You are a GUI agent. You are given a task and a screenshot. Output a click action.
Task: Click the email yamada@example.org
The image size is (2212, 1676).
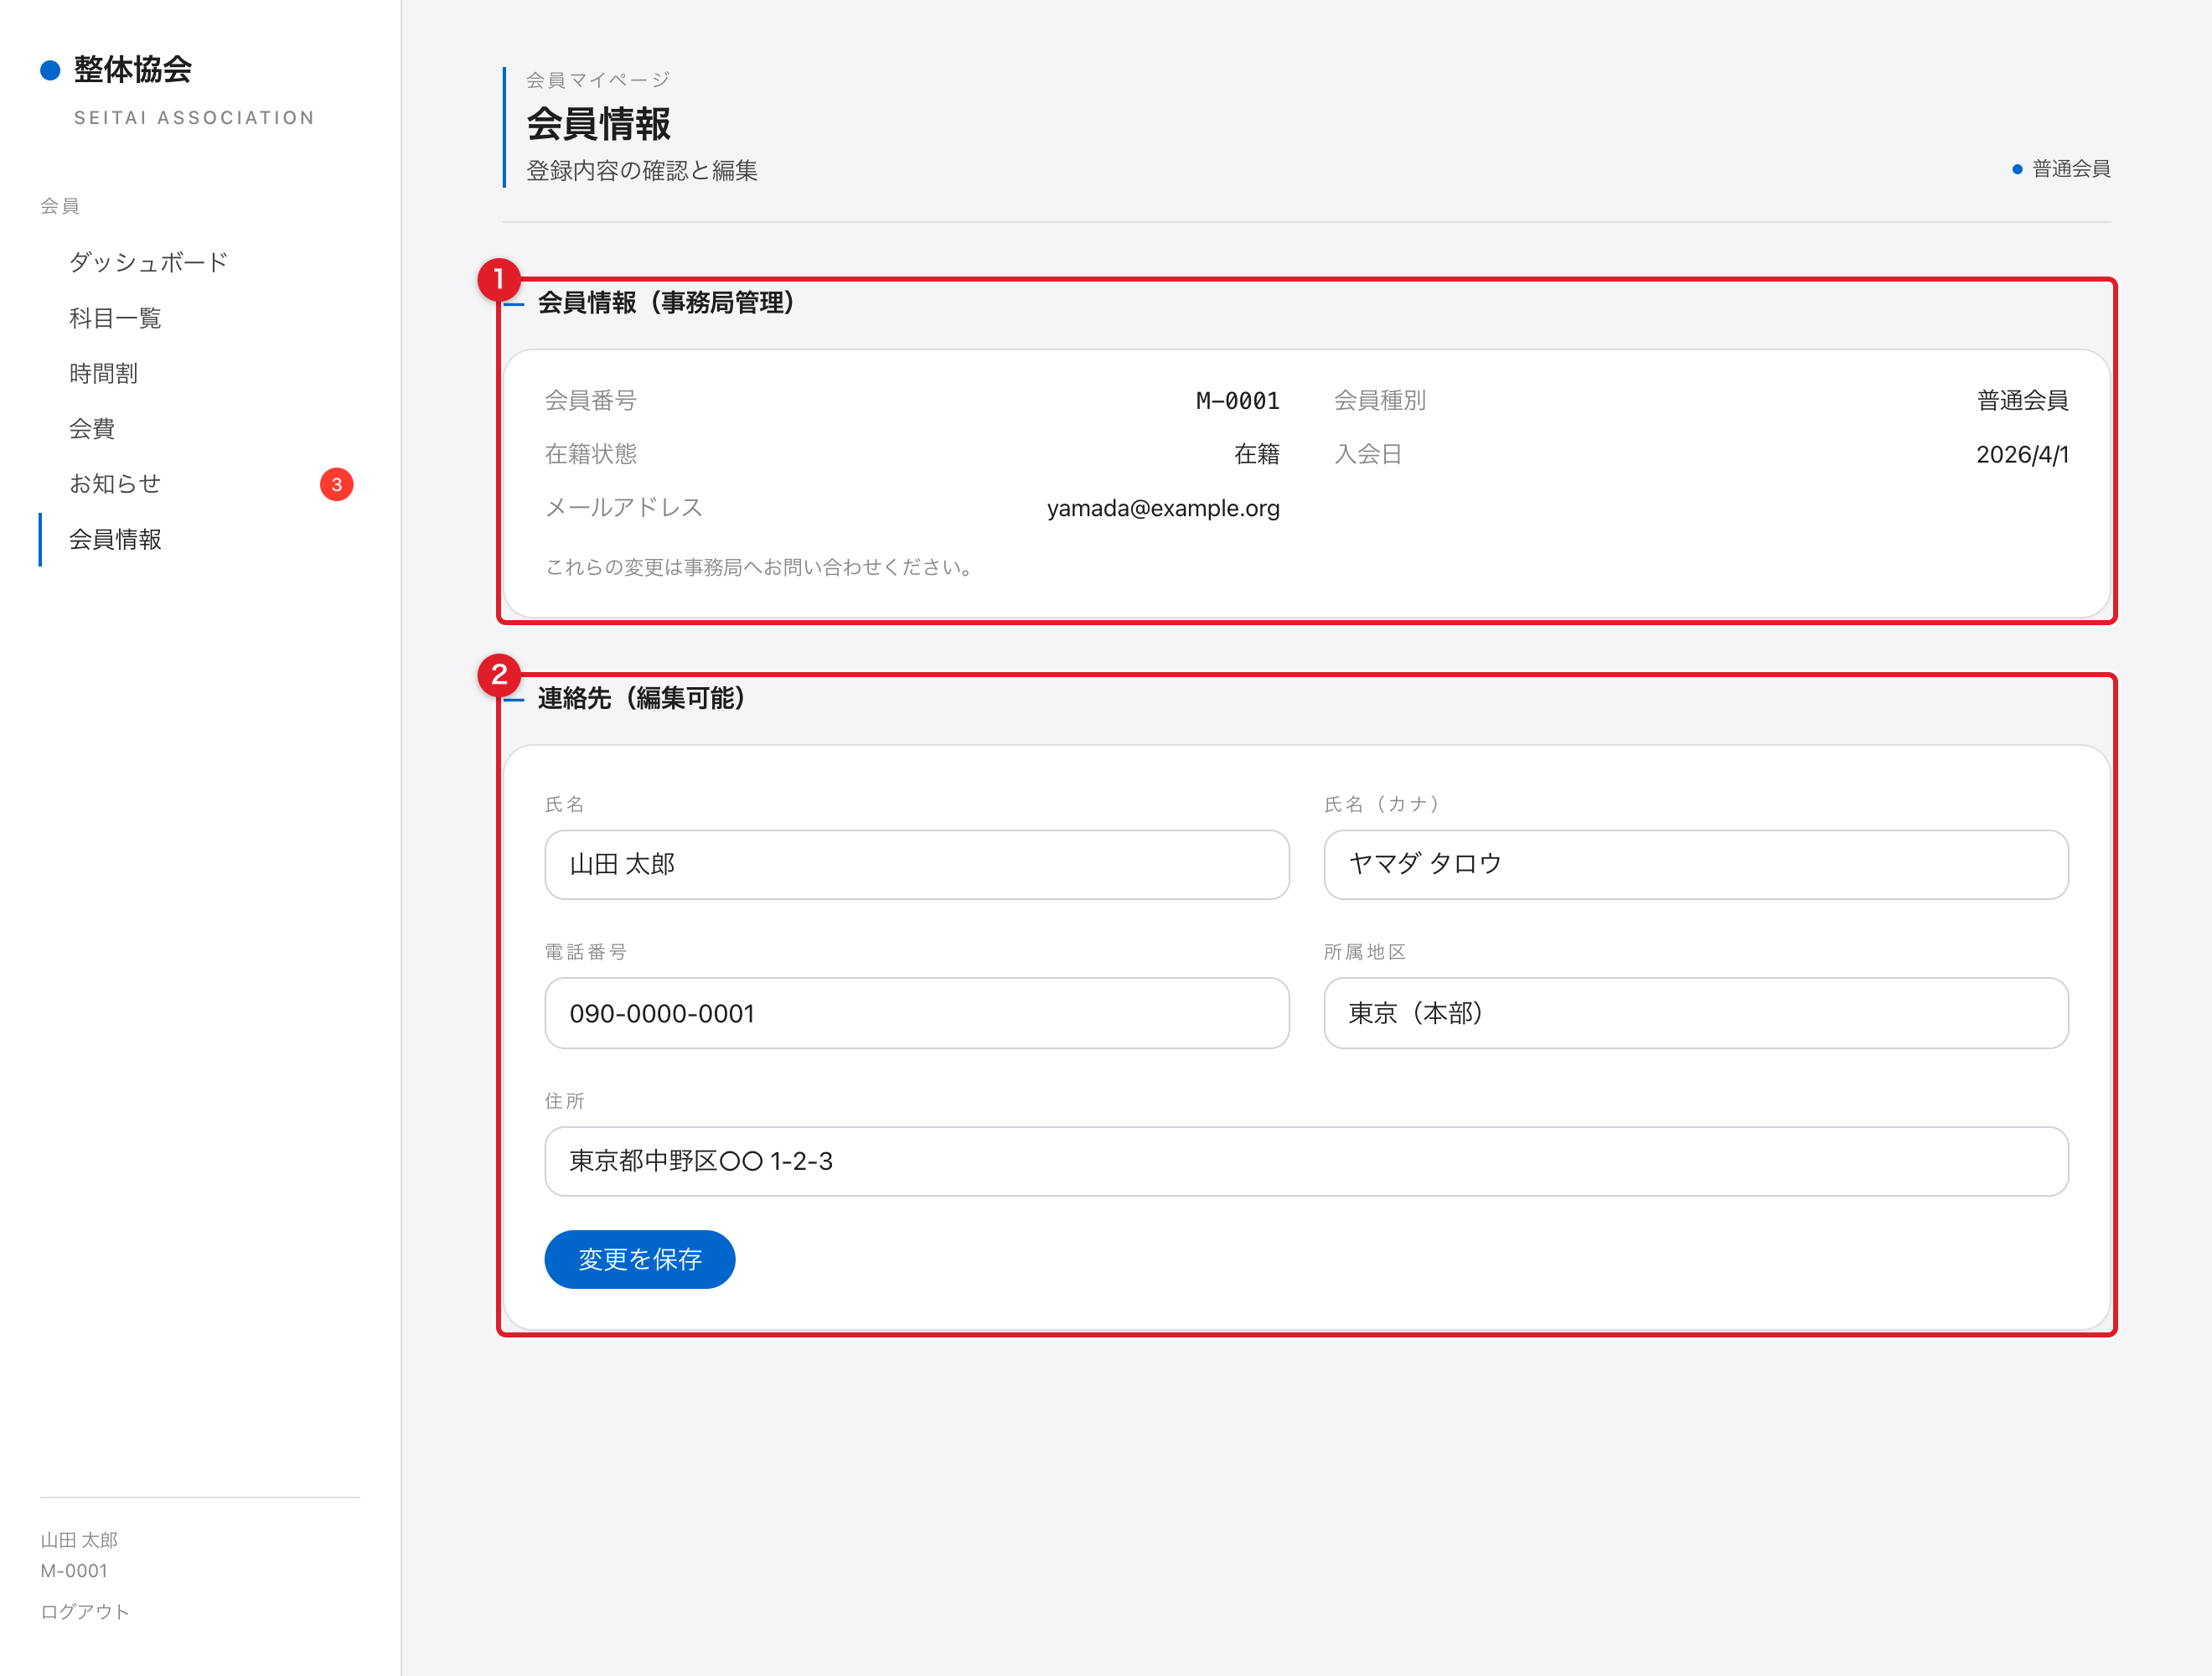click(1163, 508)
